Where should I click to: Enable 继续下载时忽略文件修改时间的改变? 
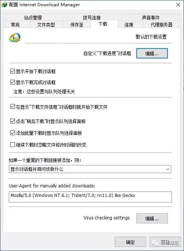pos(12,145)
